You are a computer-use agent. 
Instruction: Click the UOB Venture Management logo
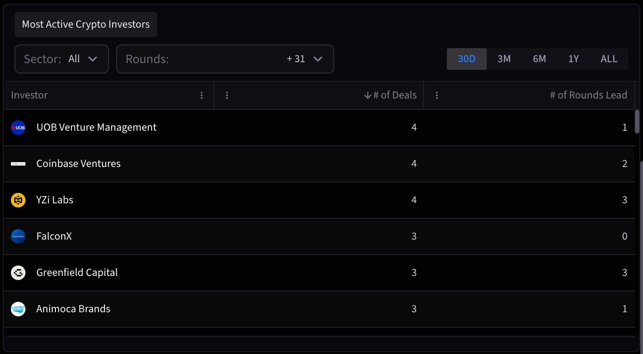(18, 128)
